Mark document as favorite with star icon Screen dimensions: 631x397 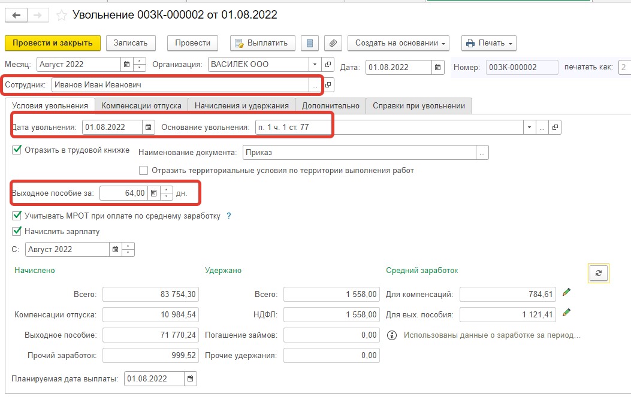tap(62, 16)
